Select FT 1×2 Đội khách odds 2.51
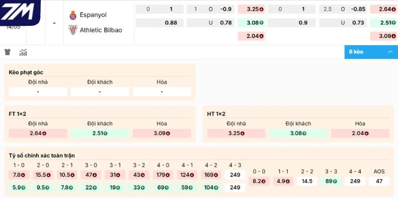 click(100, 133)
